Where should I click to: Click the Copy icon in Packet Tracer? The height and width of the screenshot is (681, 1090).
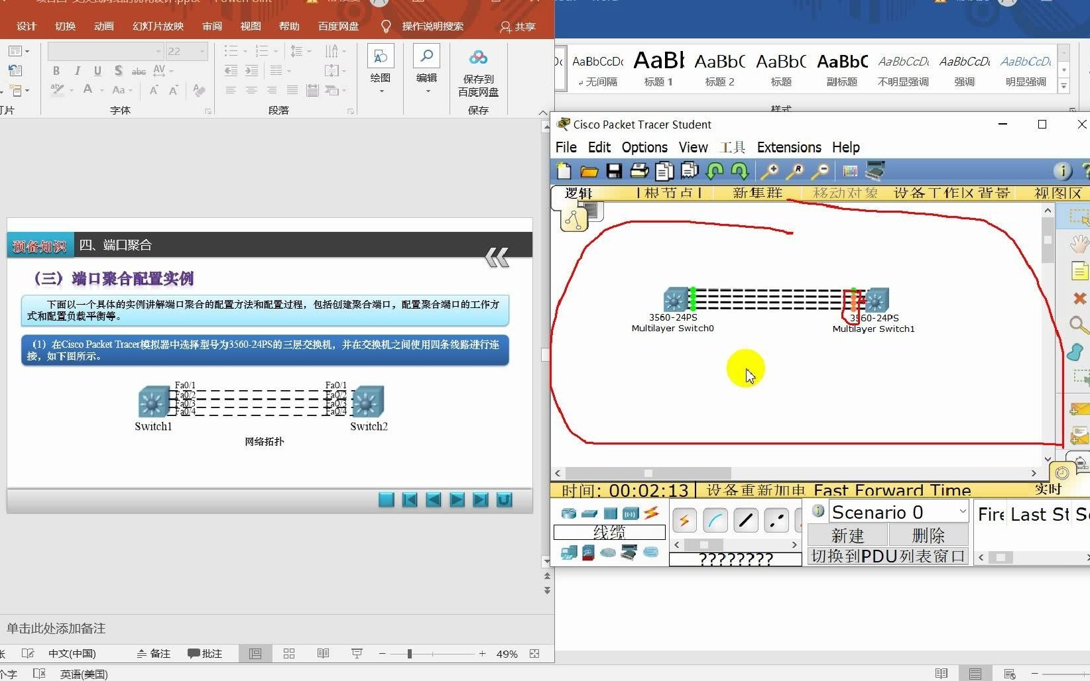coord(664,171)
